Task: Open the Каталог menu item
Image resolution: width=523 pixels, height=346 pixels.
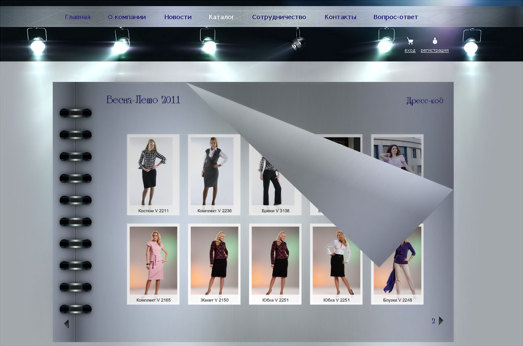Action: [x=221, y=17]
